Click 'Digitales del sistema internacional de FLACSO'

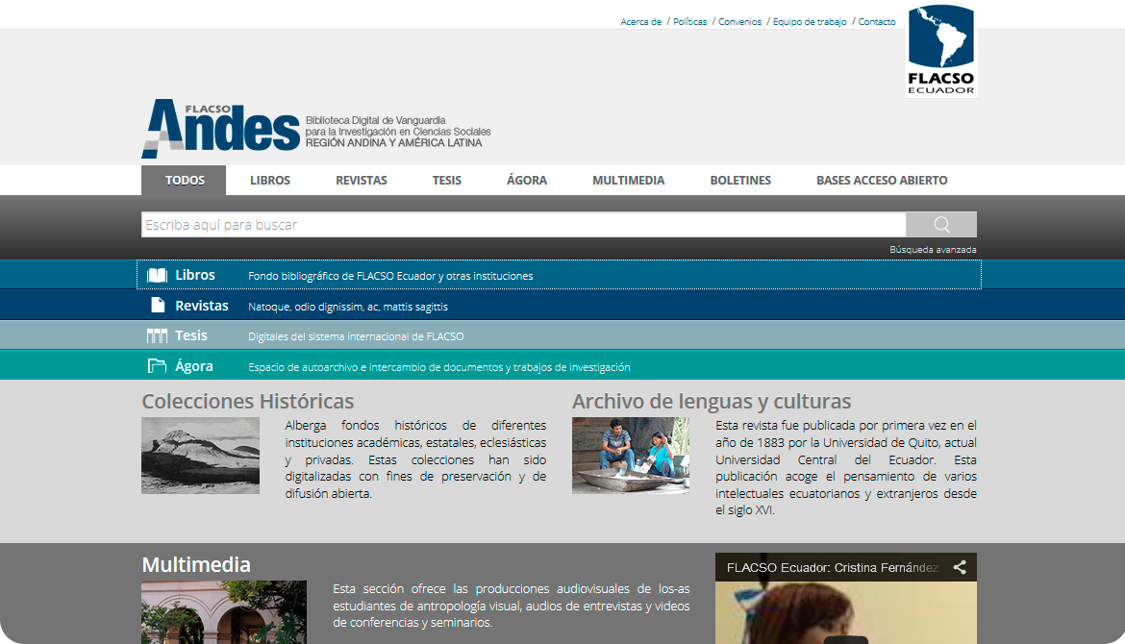[356, 336]
